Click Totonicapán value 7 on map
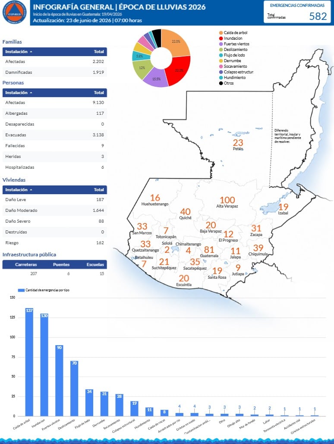334x444 pixels. (166, 231)
